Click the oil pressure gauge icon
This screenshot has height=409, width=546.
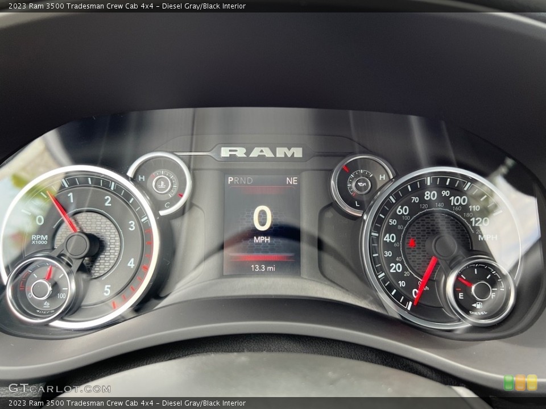(x=361, y=185)
